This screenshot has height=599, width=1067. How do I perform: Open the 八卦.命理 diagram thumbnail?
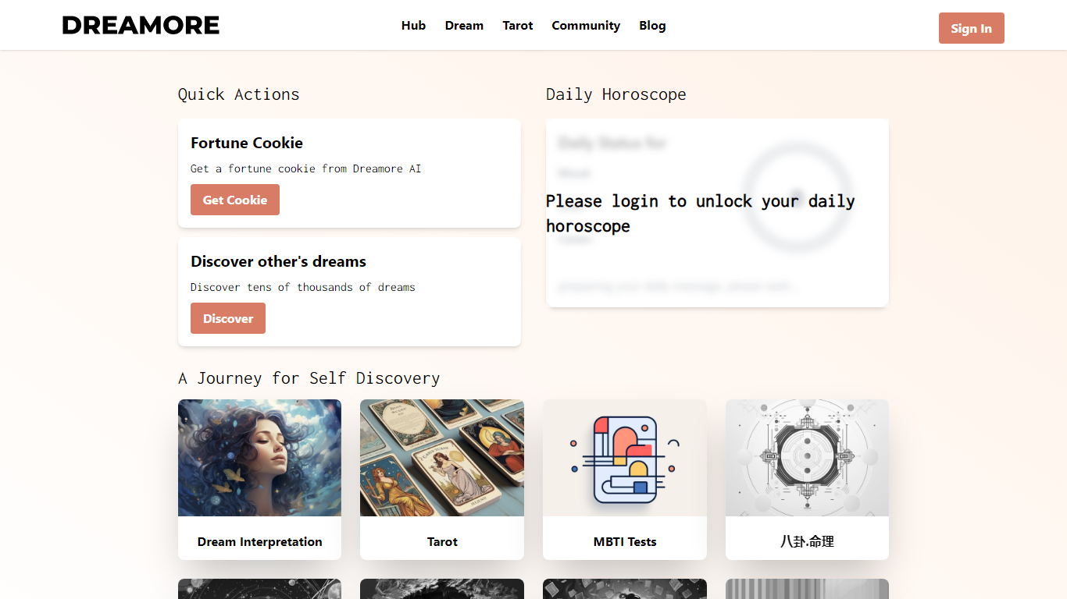(x=807, y=458)
